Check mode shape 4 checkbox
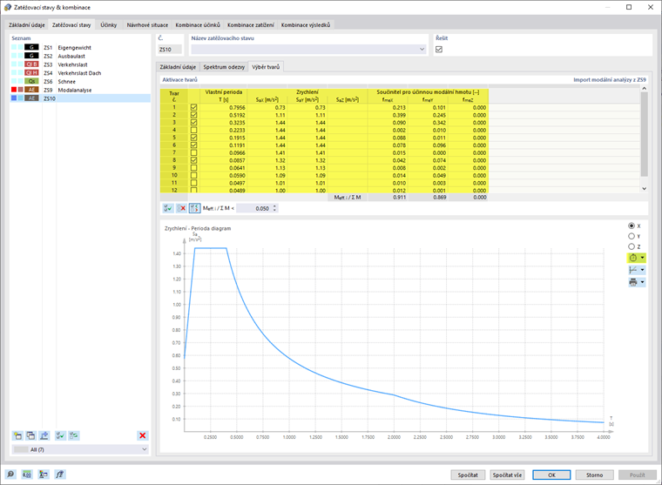The image size is (662, 485). point(193,130)
